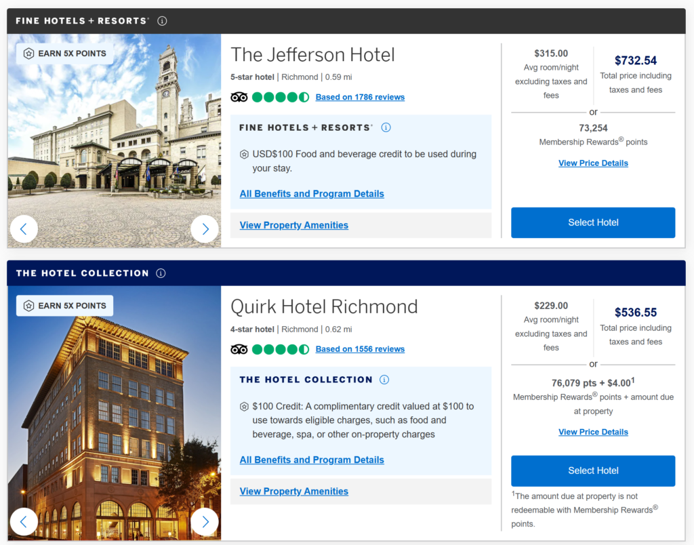The height and width of the screenshot is (545, 694).
Task: Open All Benefits and Program Details for Jefferson
Action: 312,194
